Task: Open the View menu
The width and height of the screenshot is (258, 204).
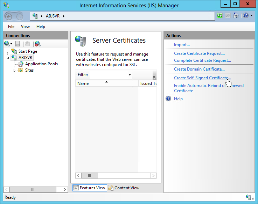Action: pos(25,27)
